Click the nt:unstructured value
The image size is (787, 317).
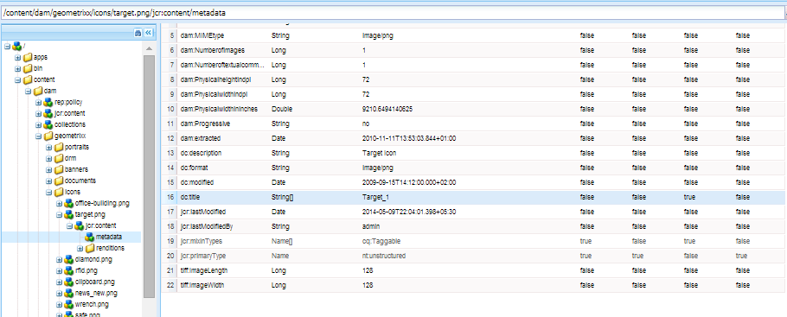[x=383, y=256]
